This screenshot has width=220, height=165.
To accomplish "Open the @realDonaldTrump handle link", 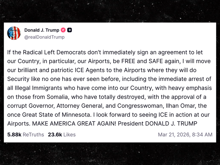I will [44, 37].
